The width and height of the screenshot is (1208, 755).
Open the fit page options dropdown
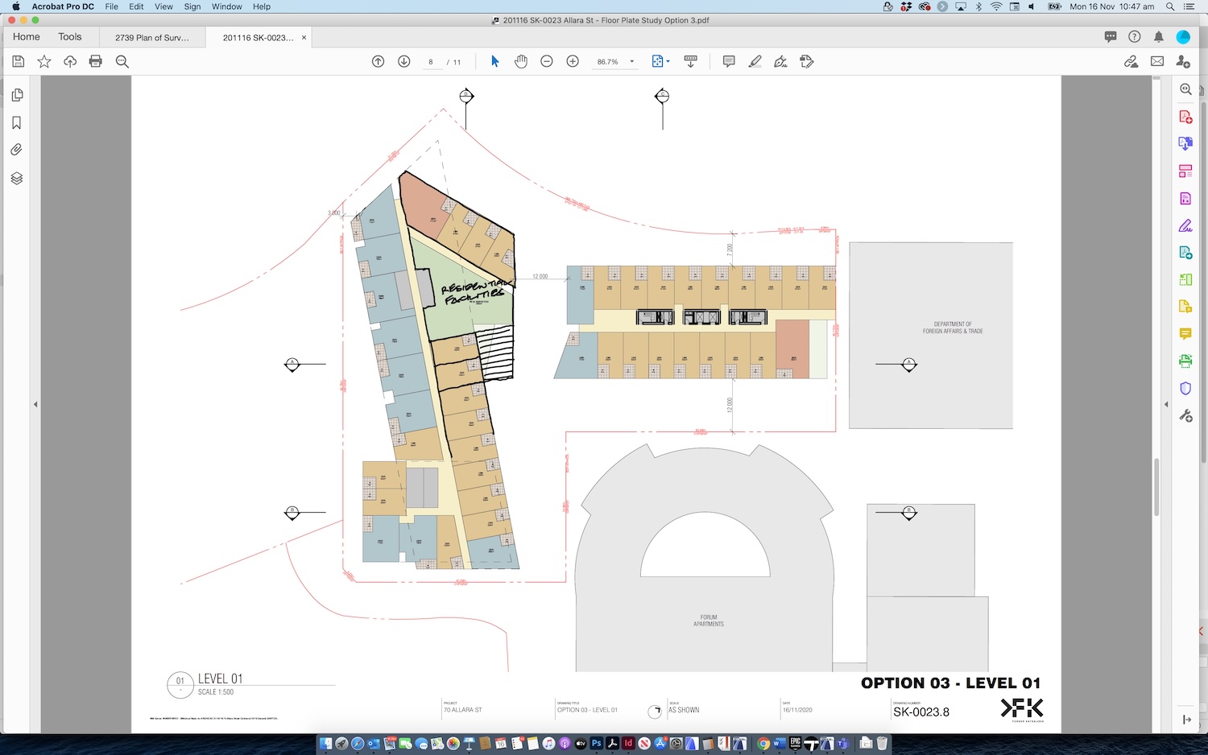(660, 61)
